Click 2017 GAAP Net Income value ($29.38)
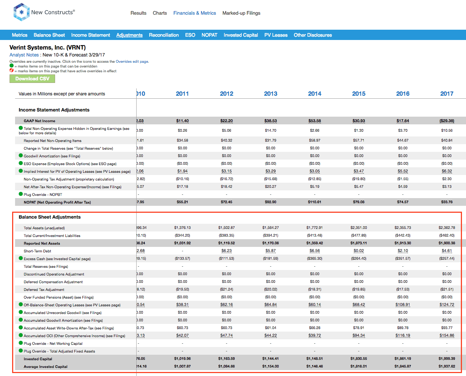The height and width of the screenshot is (376, 466). 447,121
